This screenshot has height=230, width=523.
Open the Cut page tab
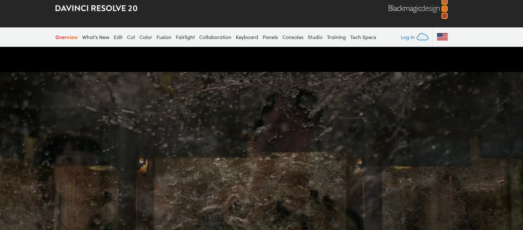(131, 37)
